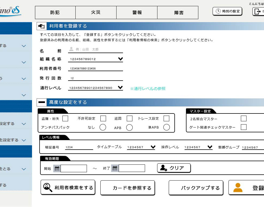Open the 組織名称 dropdown

click(x=96, y=59)
